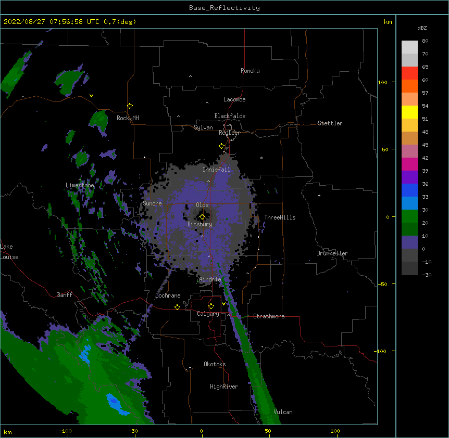Click the yellow V marker northwest of RockyMH
The image size is (449, 438).
pos(91,96)
